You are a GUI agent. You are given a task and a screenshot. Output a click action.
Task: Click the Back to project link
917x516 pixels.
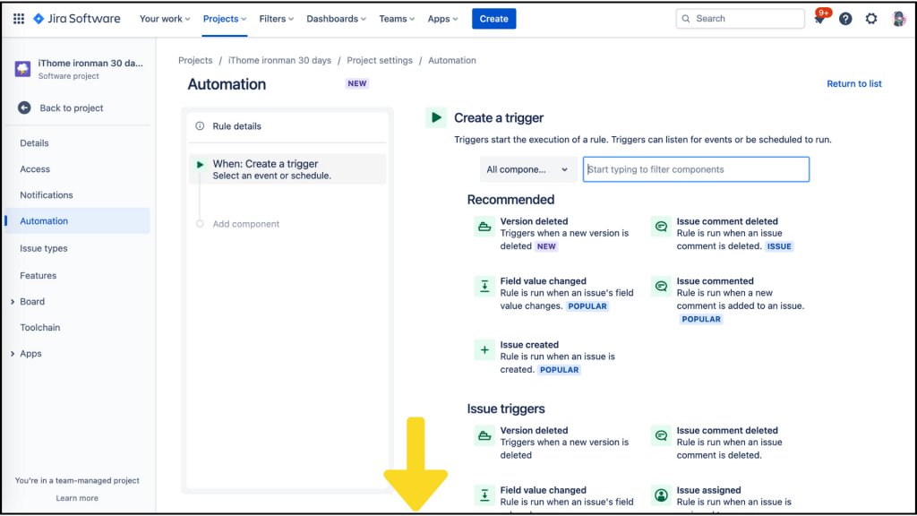[x=72, y=107]
